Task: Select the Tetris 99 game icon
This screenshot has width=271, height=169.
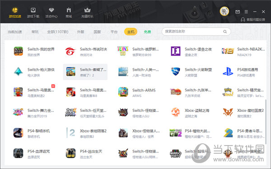Action: pos(123,51)
